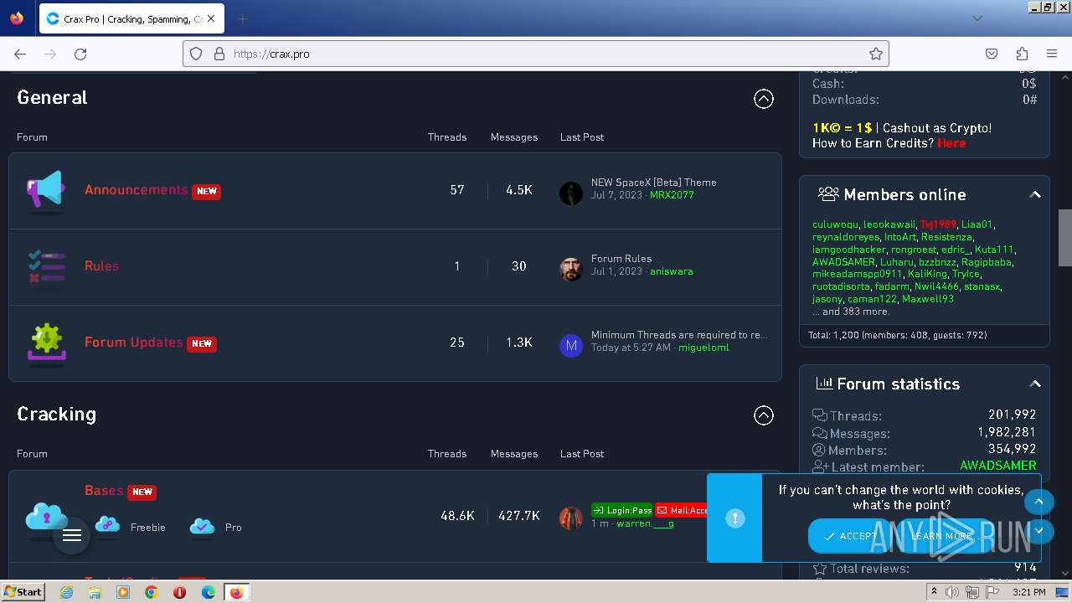Screen dimensions: 1072x603
Task: Open Freebie sub-forum cloud icon
Action: point(107,526)
